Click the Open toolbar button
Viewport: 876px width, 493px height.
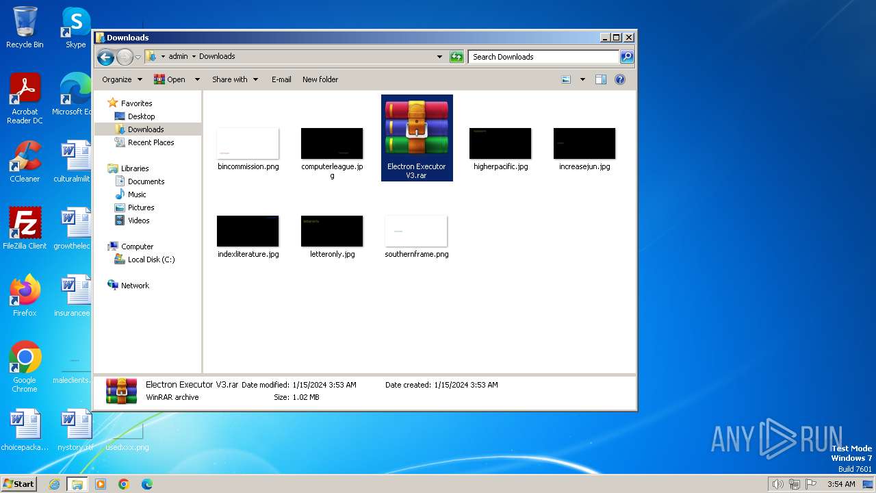[x=170, y=79]
